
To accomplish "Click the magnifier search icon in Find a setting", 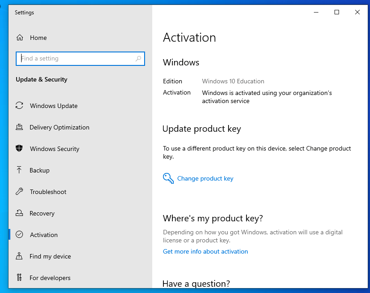I will coord(138,58).
